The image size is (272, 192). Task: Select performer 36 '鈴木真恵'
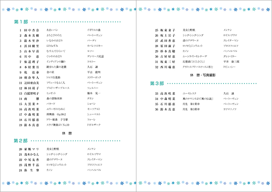pyautogui.click(x=168, y=110)
